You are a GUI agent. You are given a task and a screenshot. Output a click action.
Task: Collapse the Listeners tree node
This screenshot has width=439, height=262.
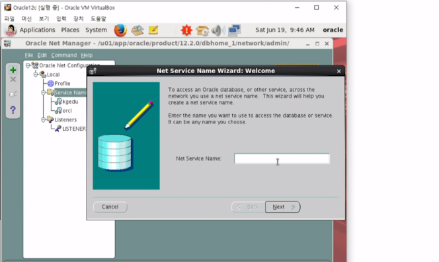tap(43, 119)
